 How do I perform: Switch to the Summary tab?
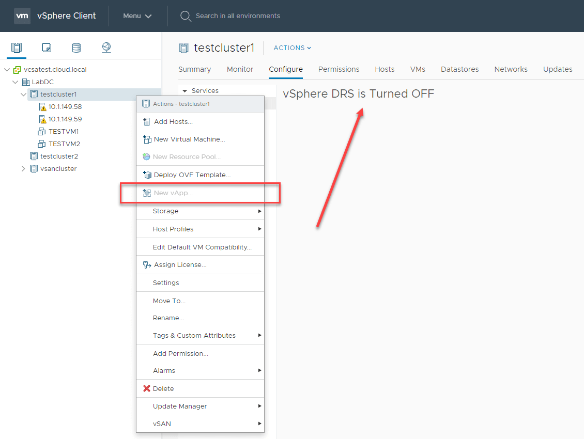194,69
